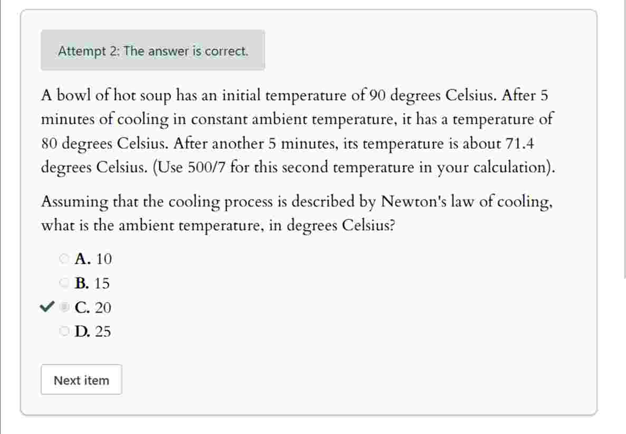
Task: Choose the correct answer C. 20
Action: [93, 307]
